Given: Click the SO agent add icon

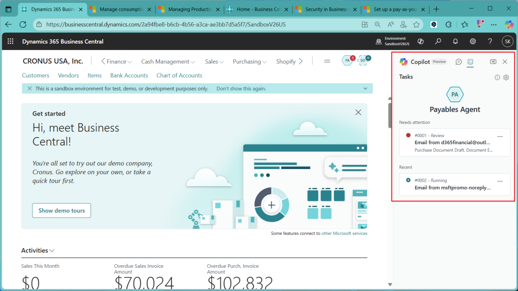Looking at the screenshot, I should [x=363, y=60].
